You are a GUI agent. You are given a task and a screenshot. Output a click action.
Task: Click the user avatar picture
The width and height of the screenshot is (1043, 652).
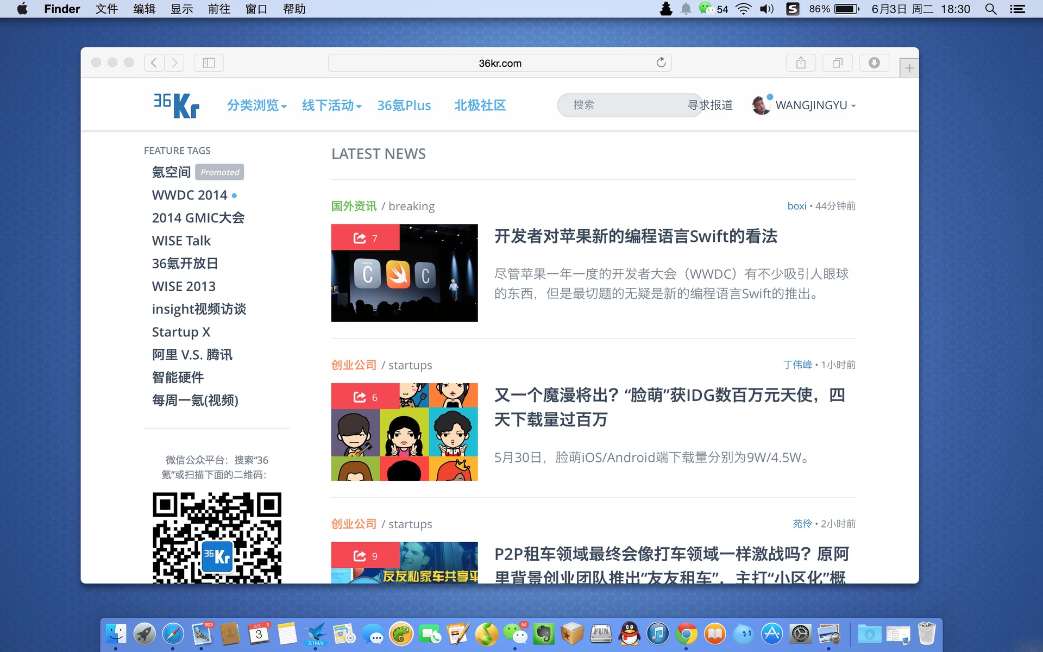point(761,105)
